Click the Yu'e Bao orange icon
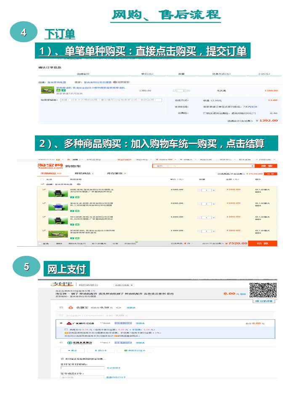This screenshot has width=303, height=404. click(70, 308)
